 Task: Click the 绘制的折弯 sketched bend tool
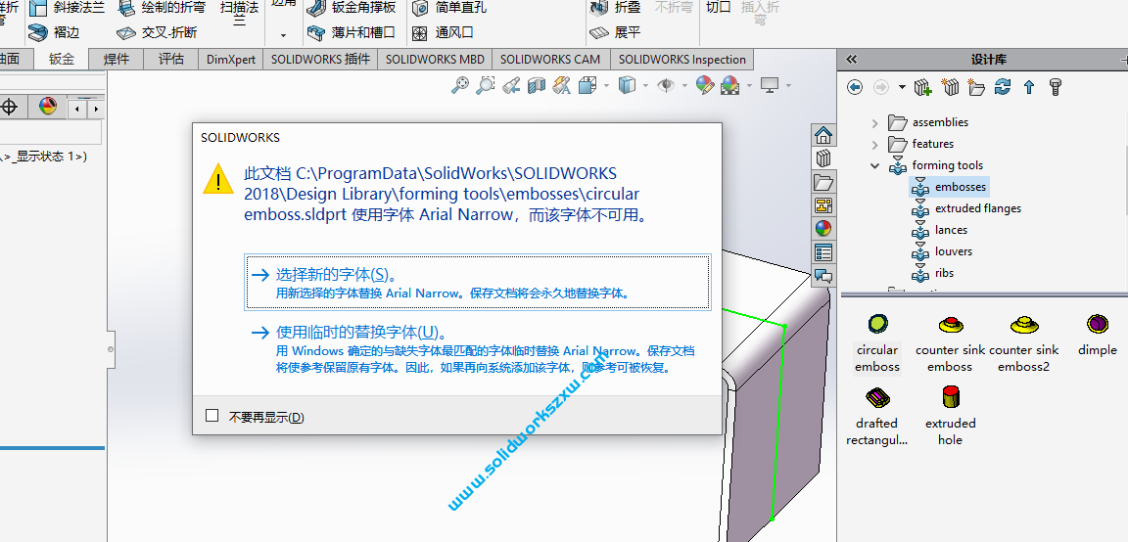coord(162,8)
